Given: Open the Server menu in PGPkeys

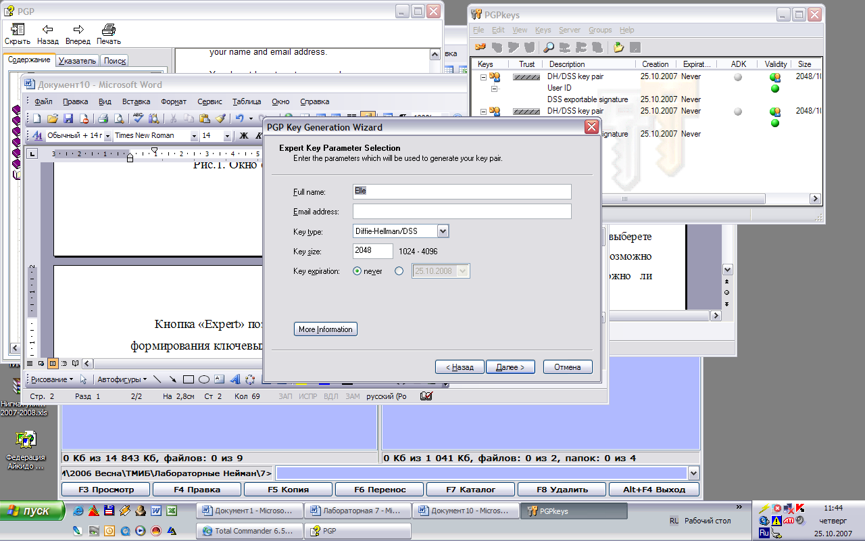Looking at the screenshot, I should 570,30.
